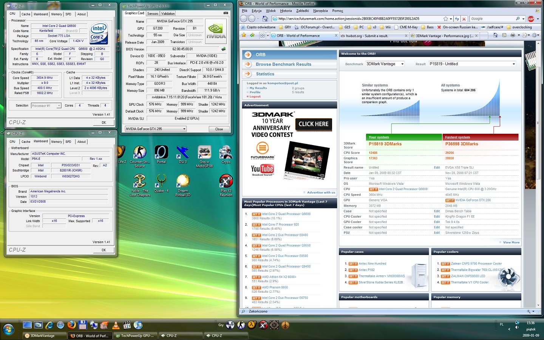The height and width of the screenshot is (340, 544).
Task: Click the stop loading X button in Firefox
Action: (464, 19)
